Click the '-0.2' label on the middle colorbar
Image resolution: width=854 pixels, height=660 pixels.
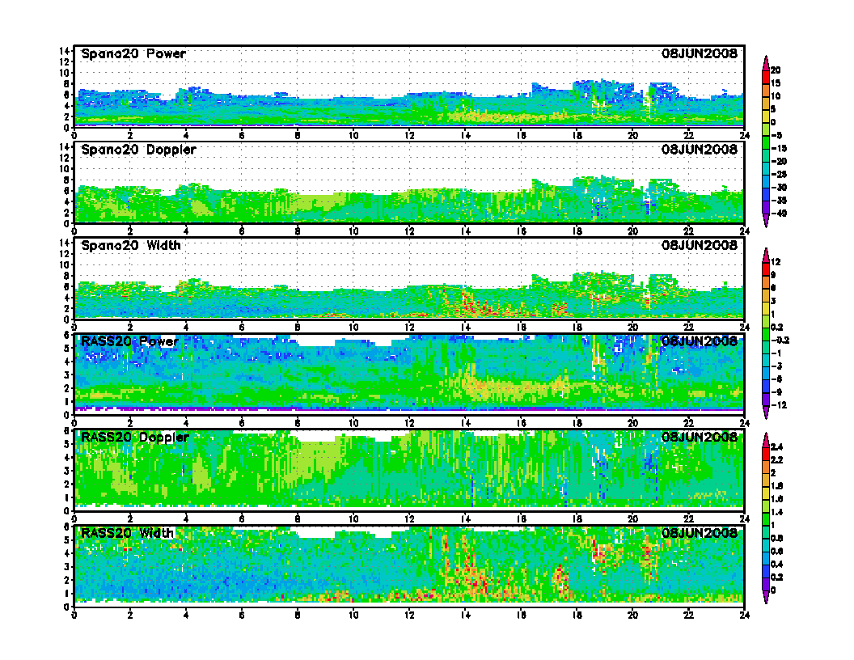coord(780,341)
